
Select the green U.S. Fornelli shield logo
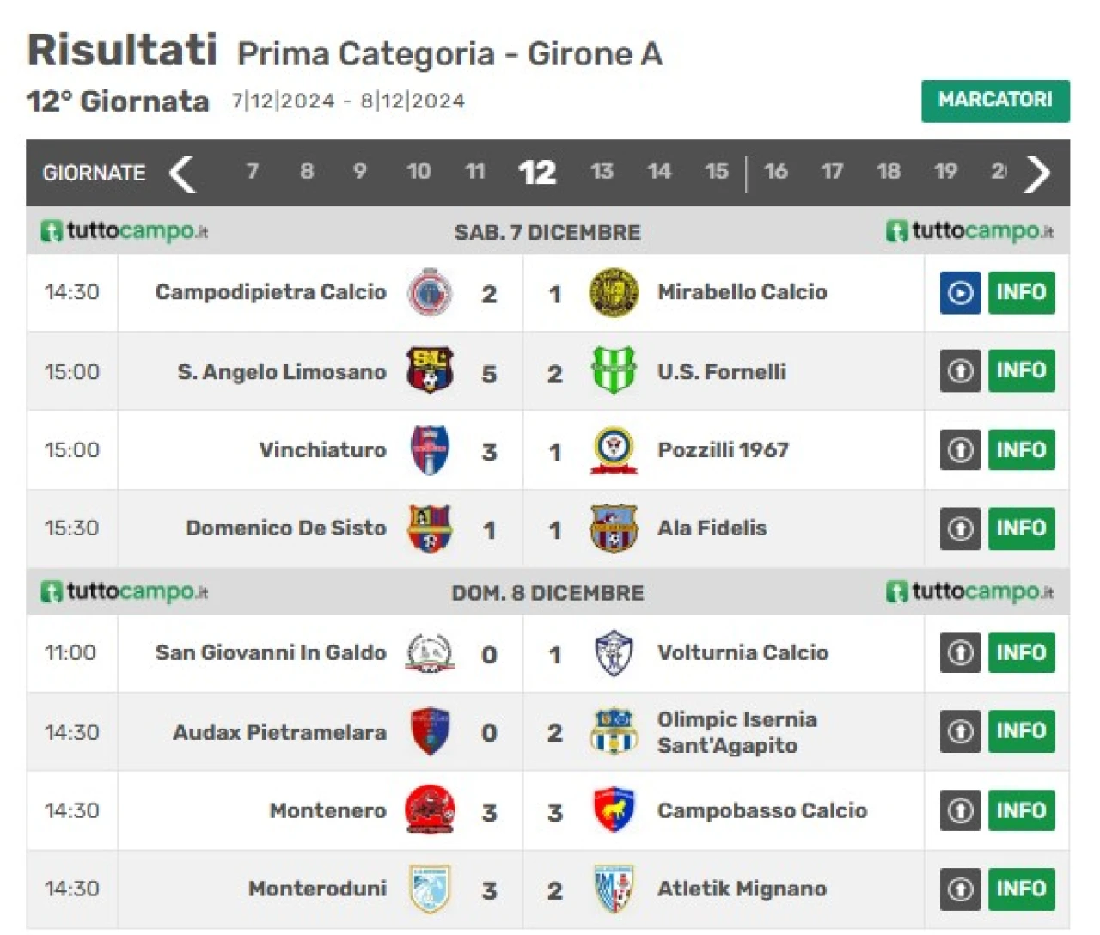click(614, 371)
